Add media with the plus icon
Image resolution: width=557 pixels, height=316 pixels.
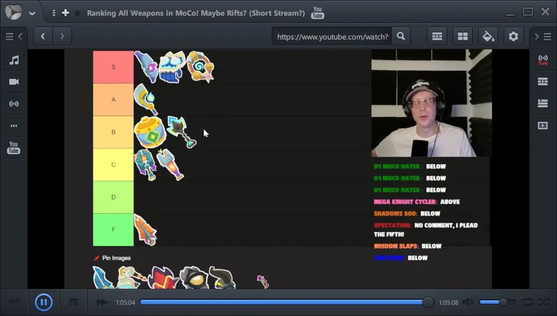tap(66, 13)
